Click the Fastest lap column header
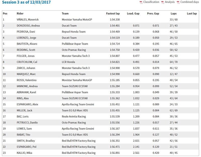 pyautogui.click(x=113, y=14)
